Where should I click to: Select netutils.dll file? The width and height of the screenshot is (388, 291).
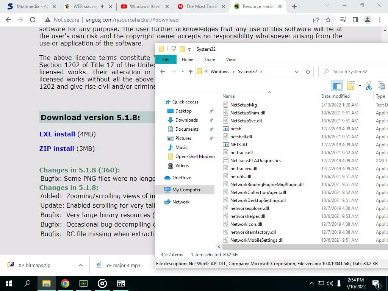tap(241, 177)
